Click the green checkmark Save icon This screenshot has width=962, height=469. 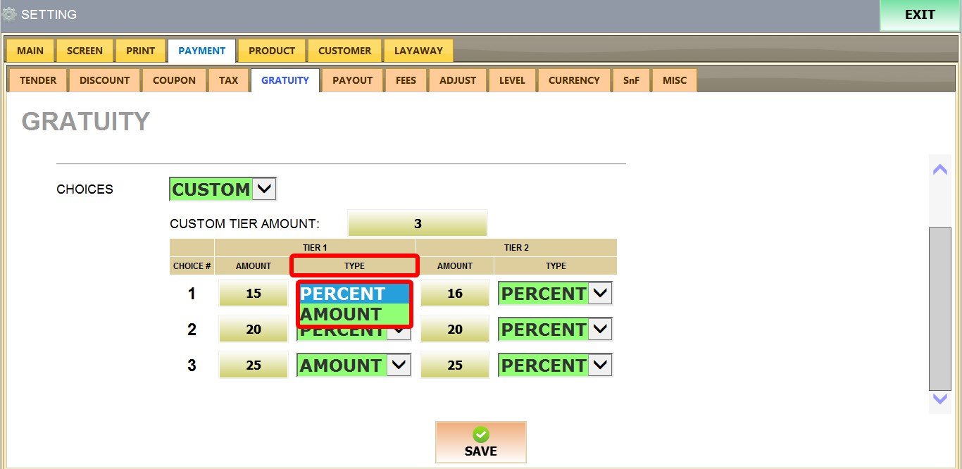tap(481, 434)
